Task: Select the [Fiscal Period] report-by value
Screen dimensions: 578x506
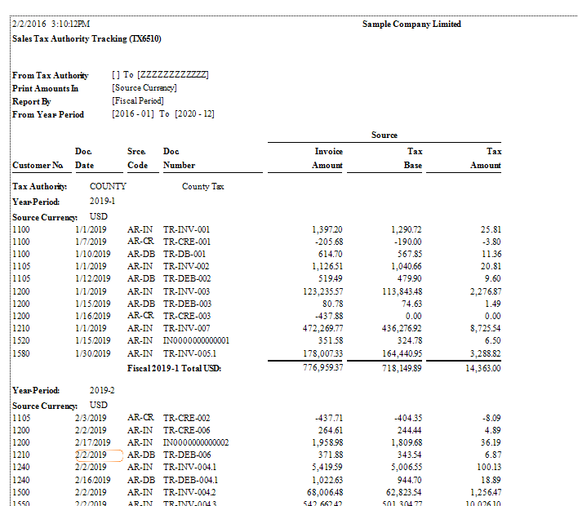Action: coord(138,100)
